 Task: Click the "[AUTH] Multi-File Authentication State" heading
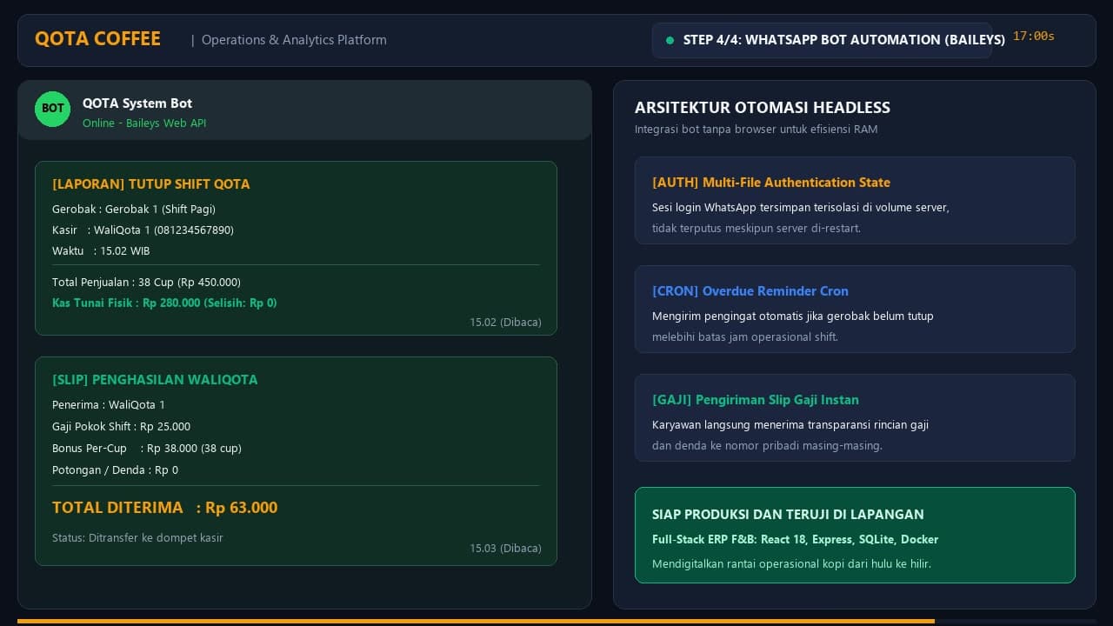771,183
